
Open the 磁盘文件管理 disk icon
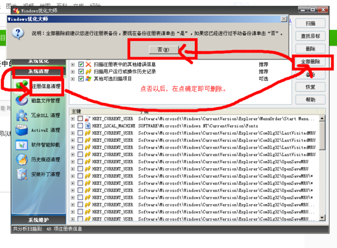coord(22,100)
